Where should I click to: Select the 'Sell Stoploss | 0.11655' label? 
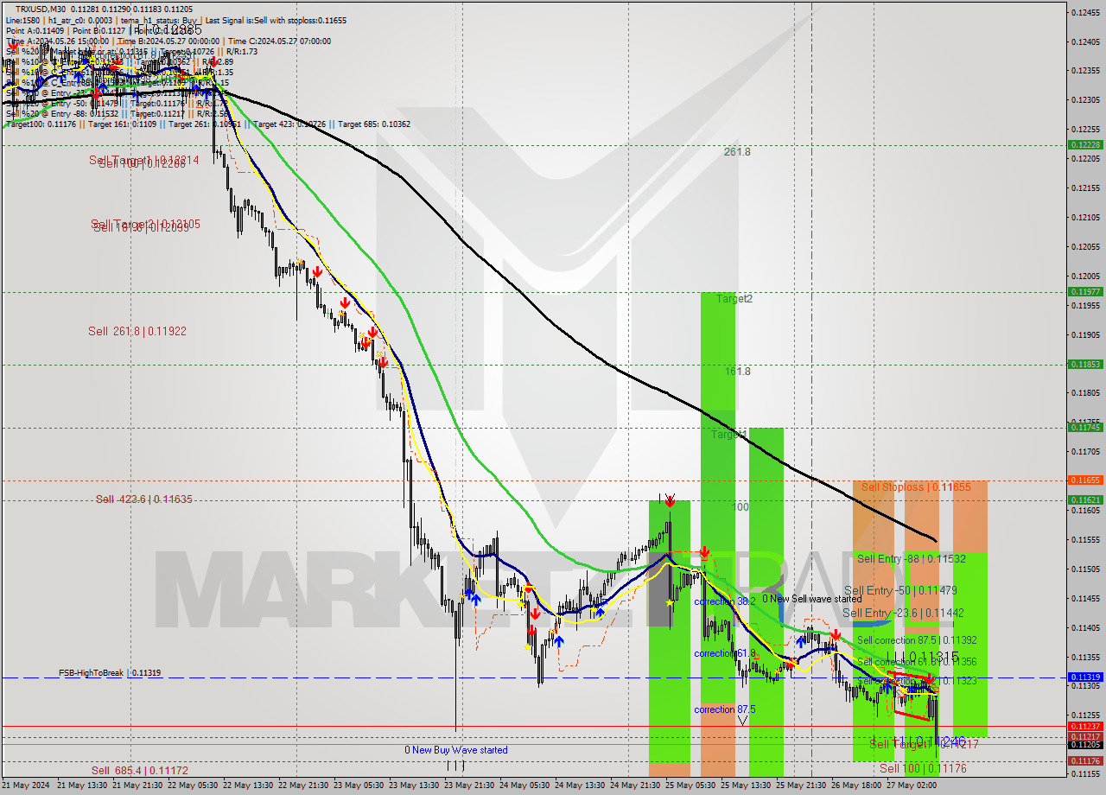point(916,487)
